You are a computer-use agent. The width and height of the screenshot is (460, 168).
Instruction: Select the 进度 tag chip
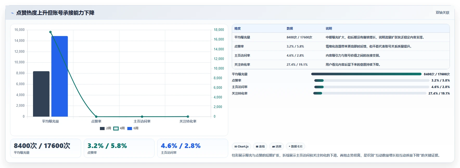[x=277, y=146]
